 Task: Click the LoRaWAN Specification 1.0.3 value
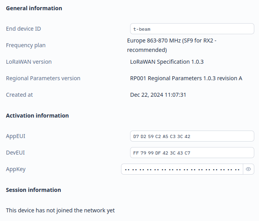pos(167,62)
